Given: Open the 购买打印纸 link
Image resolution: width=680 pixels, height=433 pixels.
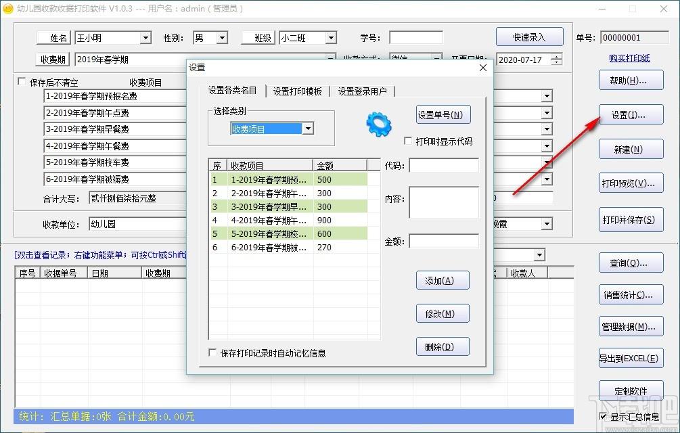Looking at the screenshot, I should click(x=629, y=58).
